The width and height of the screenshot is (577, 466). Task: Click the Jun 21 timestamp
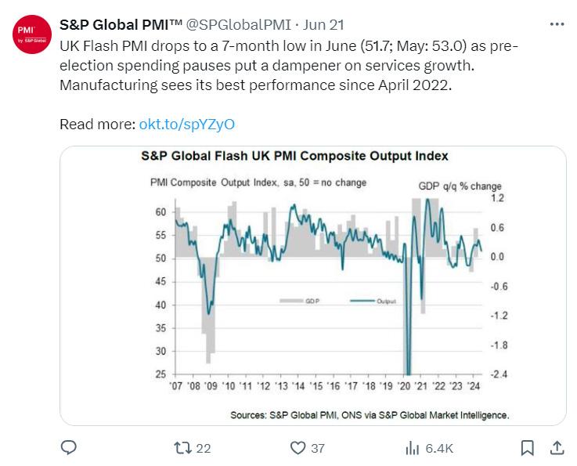[x=323, y=24]
